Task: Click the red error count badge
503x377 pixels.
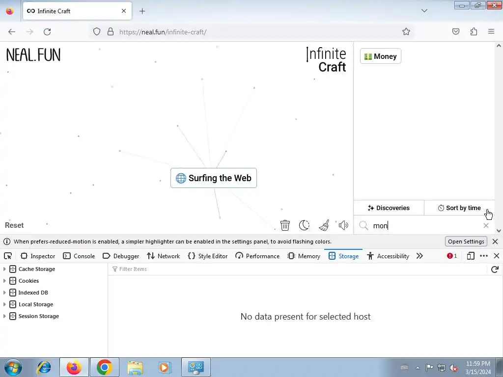Action: tap(452, 256)
